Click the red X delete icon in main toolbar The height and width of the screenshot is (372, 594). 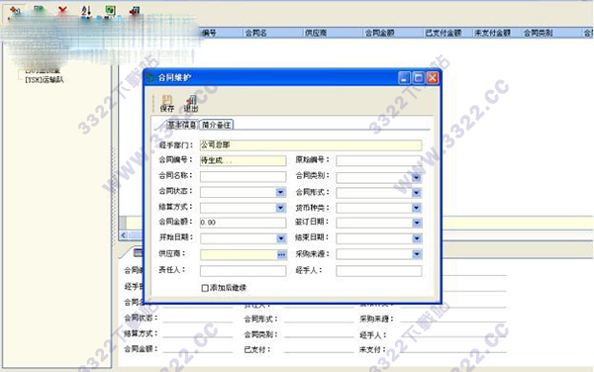pos(62,11)
